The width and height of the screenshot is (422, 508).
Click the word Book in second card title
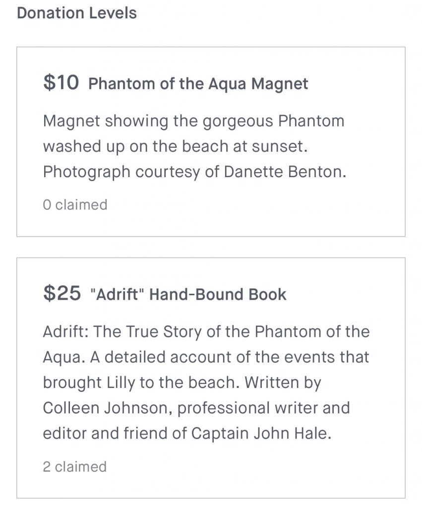(267, 294)
